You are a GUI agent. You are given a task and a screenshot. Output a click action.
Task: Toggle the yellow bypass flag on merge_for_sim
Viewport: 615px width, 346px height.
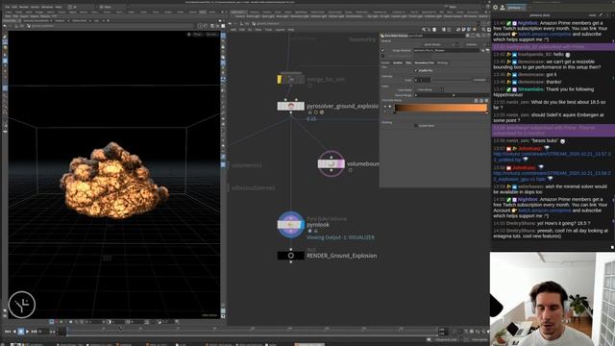pyautogui.click(x=280, y=79)
